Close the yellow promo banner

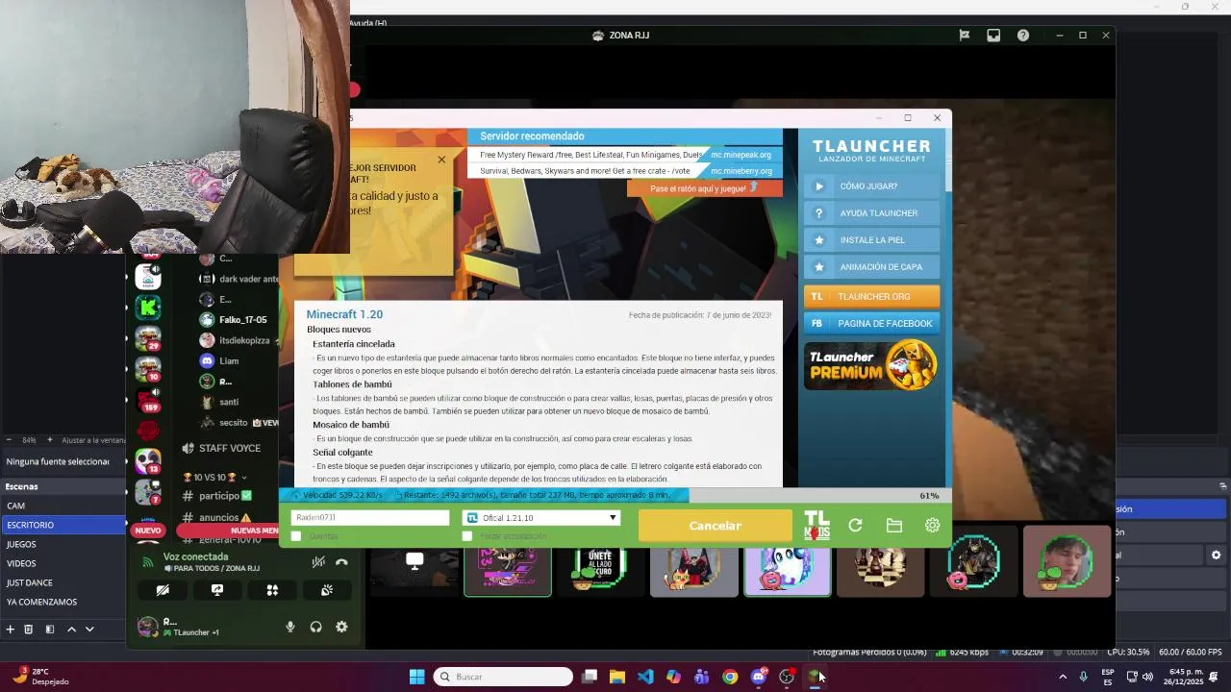coord(441,160)
